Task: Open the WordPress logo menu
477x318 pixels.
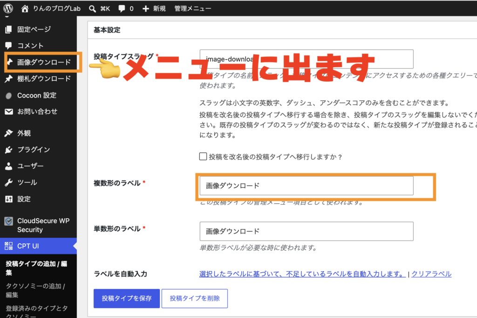Action: pos(8,8)
